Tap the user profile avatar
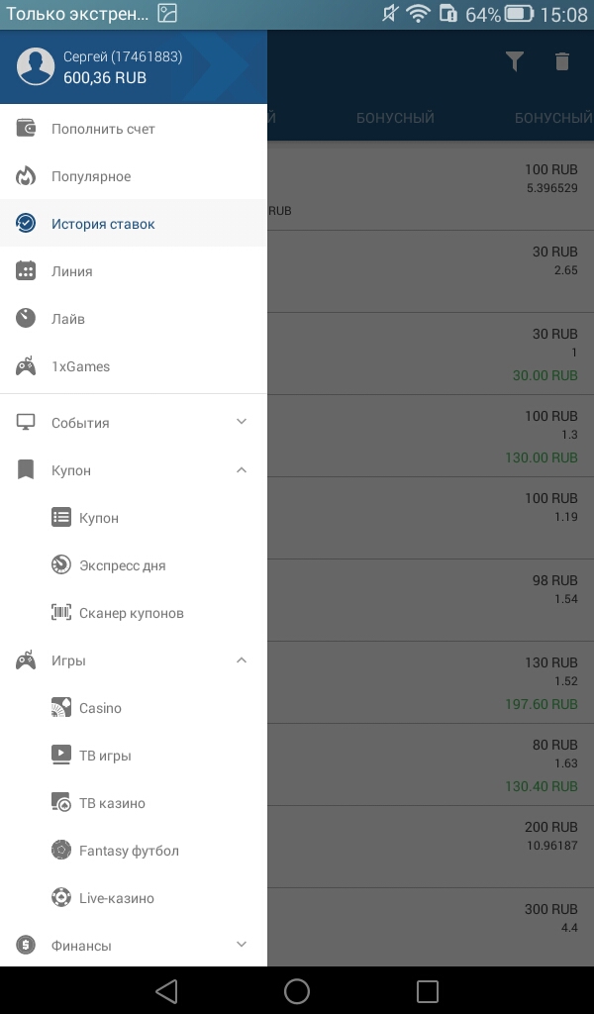Viewport: 594px width, 1014px height. [36, 66]
